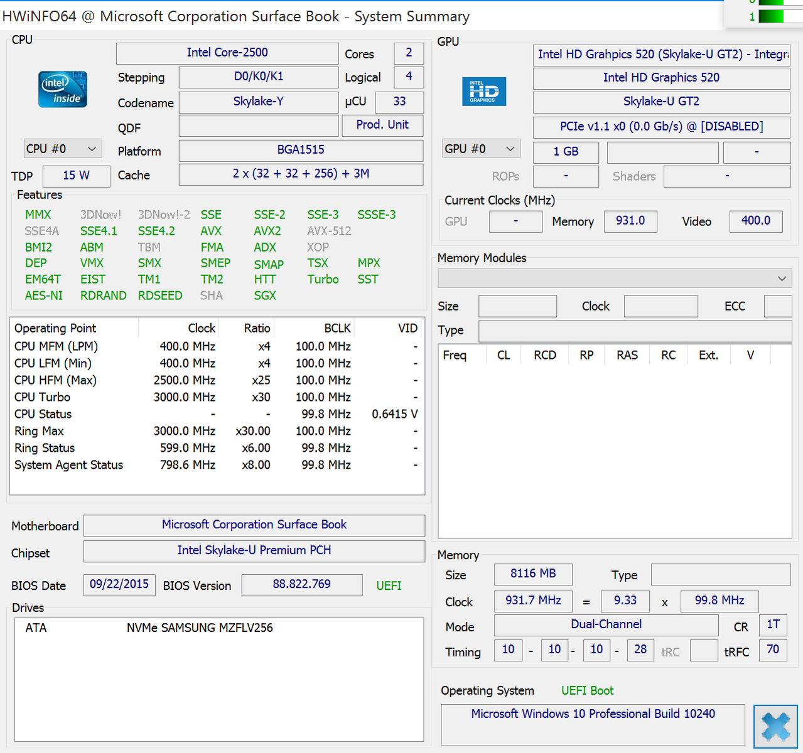The image size is (803, 753).
Task: Click the PCIe v1.1 x0 field
Action: [x=662, y=127]
